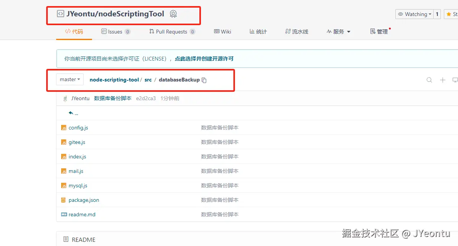Viewport: 458px width, 246px height.
Task: Go to src in the breadcrumb
Action: pyautogui.click(x=148, y=80)
